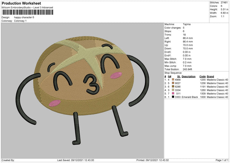The width and height of the screenshot is (230, 163).
Task: Click the thread code 1191
Action: (203, 86)
